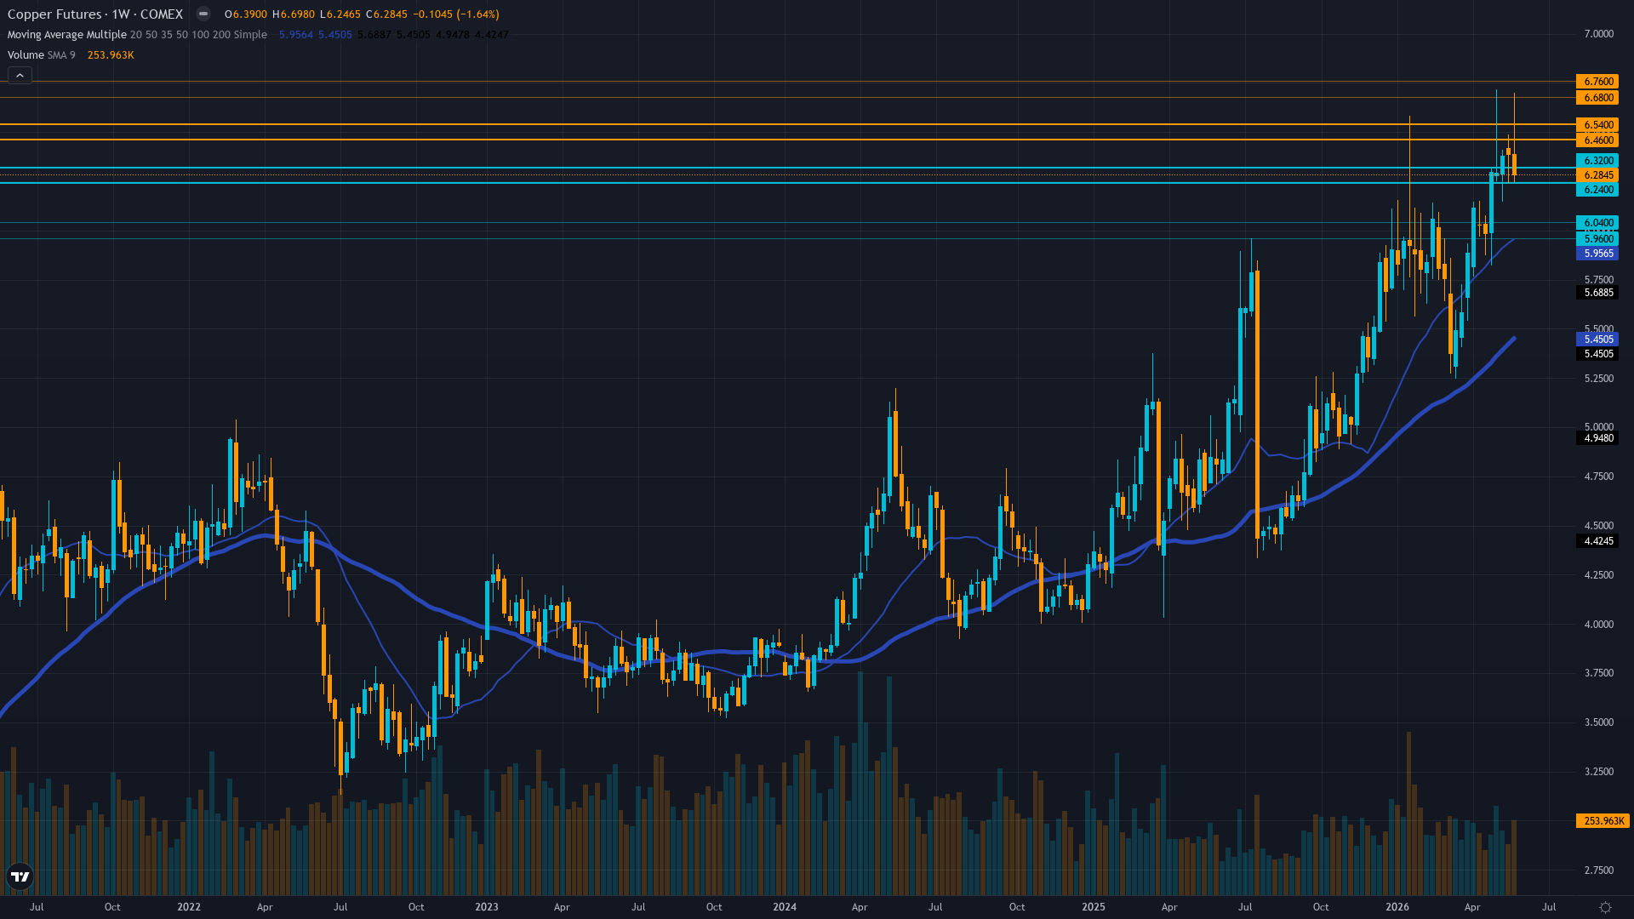Viewport: 1634px width, 919px height.
Task: Click the 4.2500 price scale tick
Action: click(1598, 575)
